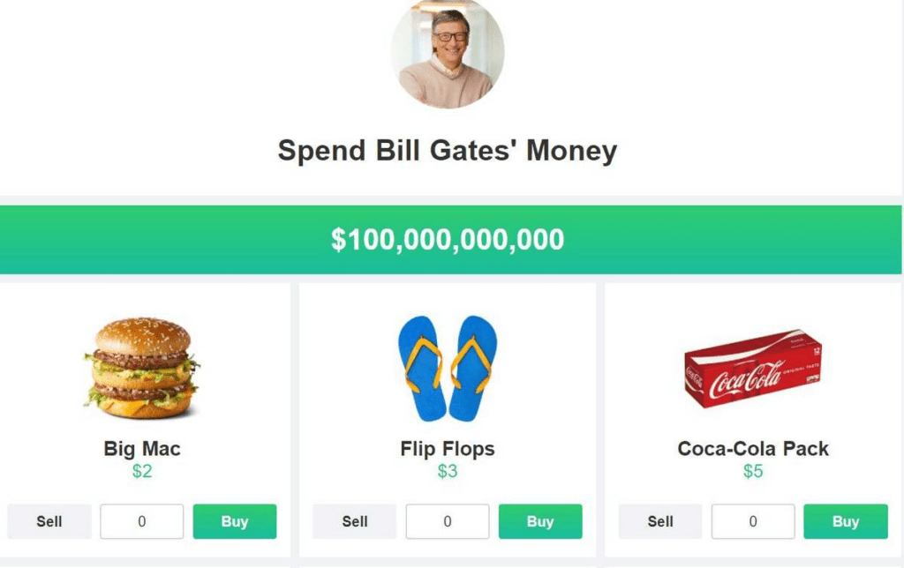Select the Coca-Cola Pack quantity input
The width and height of the screenshot is (904, 568).
tap(753, 521)
